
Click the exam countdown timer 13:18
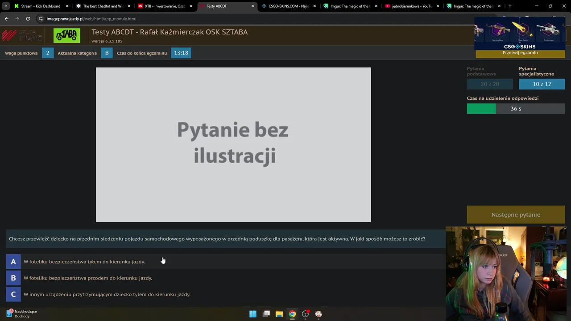point(181,53)
